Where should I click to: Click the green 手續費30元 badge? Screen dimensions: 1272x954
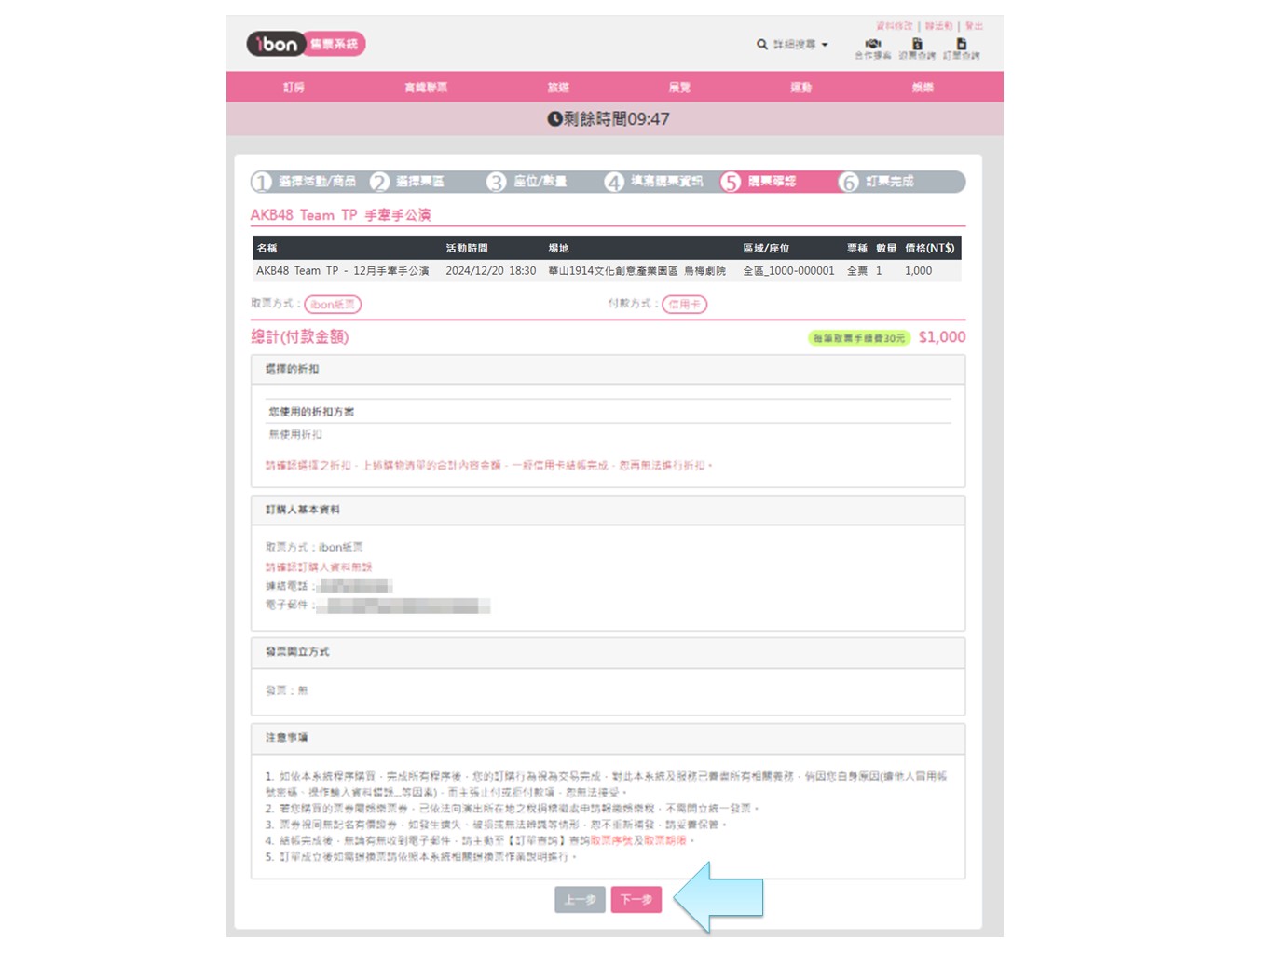pos(858,338)
